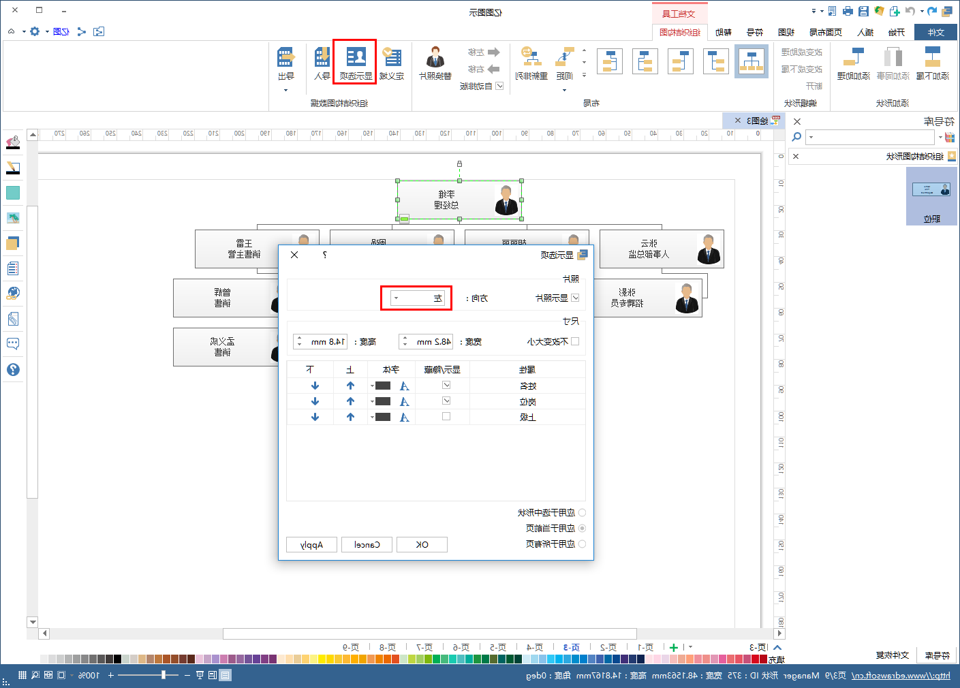Open the layers panel icon
960x688 pixels.
tap(13, 243)
